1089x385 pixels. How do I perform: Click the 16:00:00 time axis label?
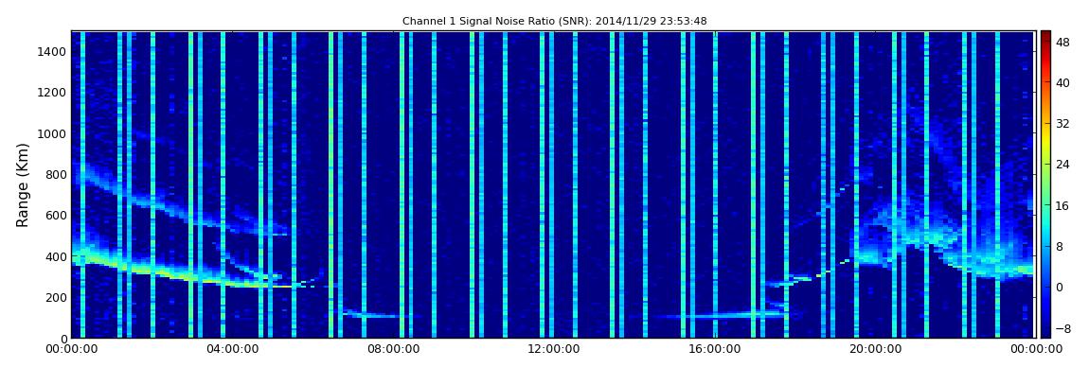713,349
